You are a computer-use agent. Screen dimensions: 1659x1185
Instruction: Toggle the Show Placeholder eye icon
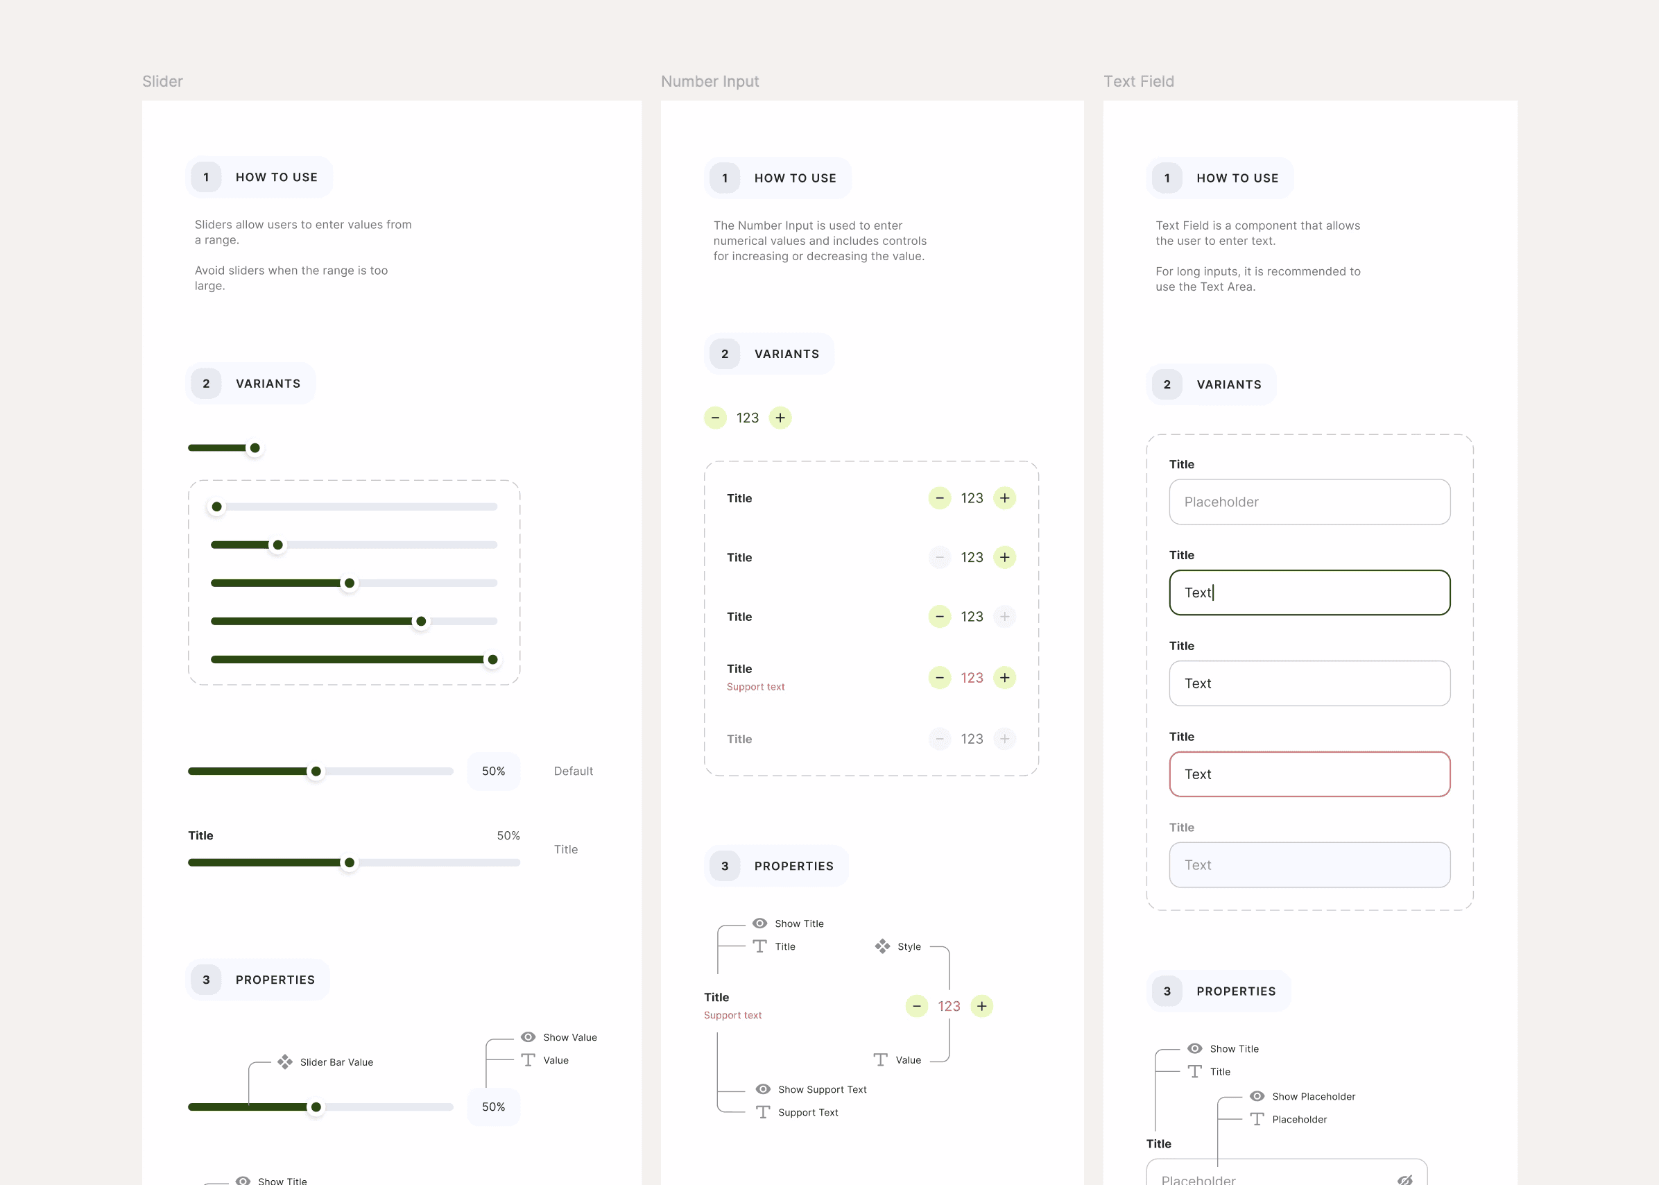point(1257,1096)
